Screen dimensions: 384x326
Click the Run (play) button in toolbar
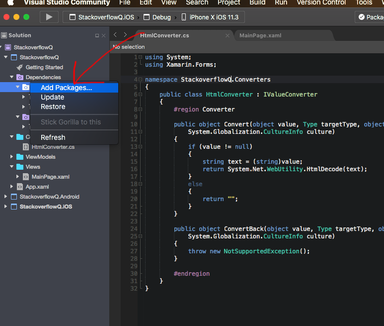[49, 17]
